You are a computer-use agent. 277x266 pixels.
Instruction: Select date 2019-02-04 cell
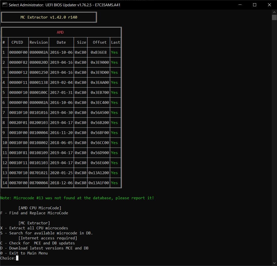[61, 83]
